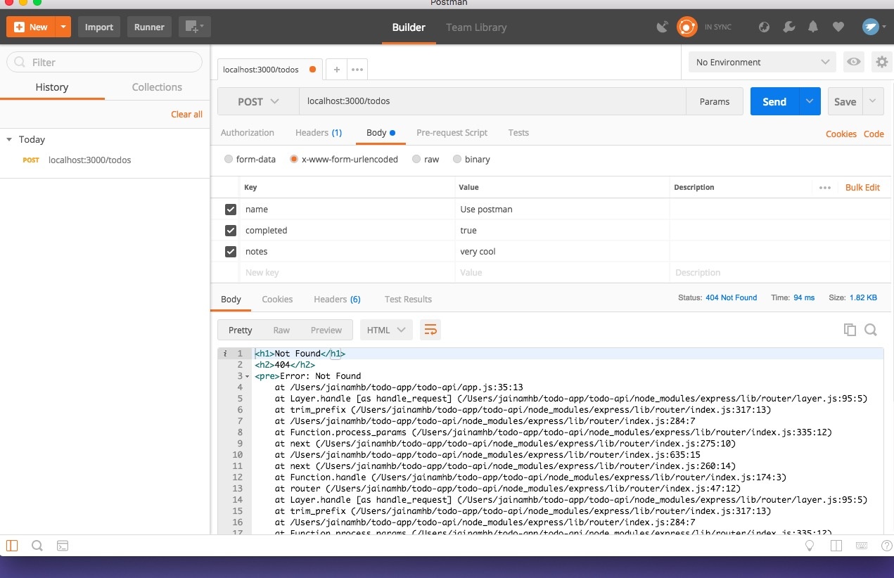Open the POST method dropdown

[258, 101]
